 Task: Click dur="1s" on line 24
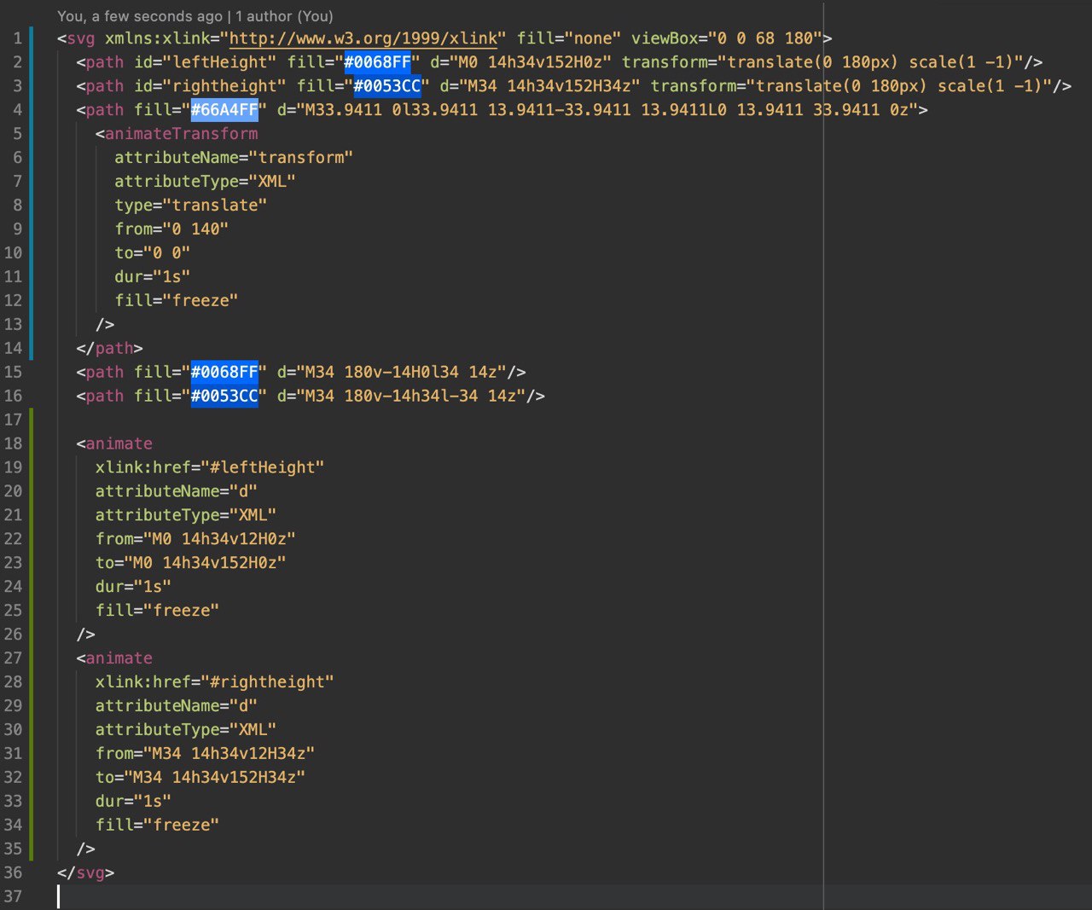[133, 587]
